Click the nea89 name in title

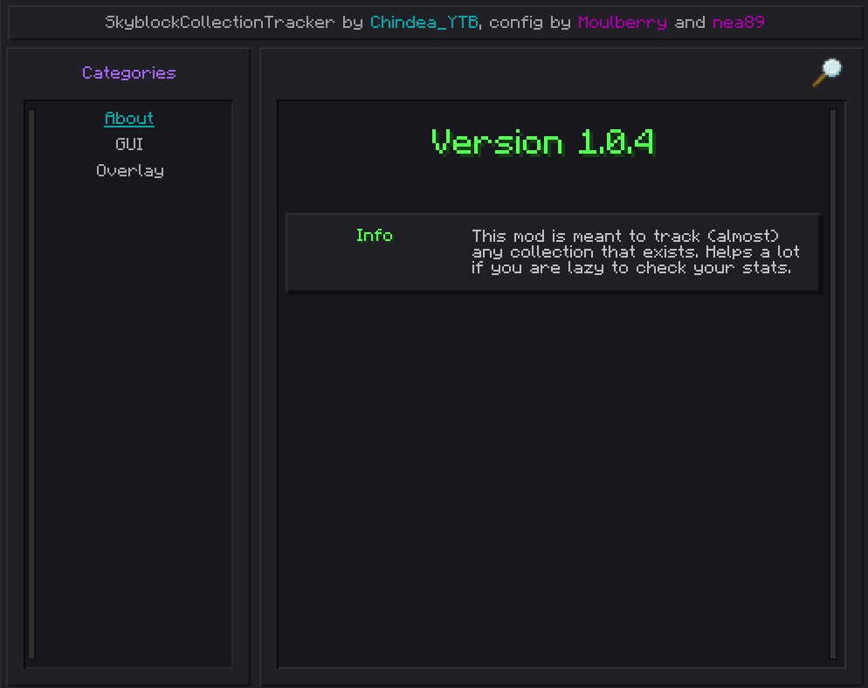[x=739, y=22]
